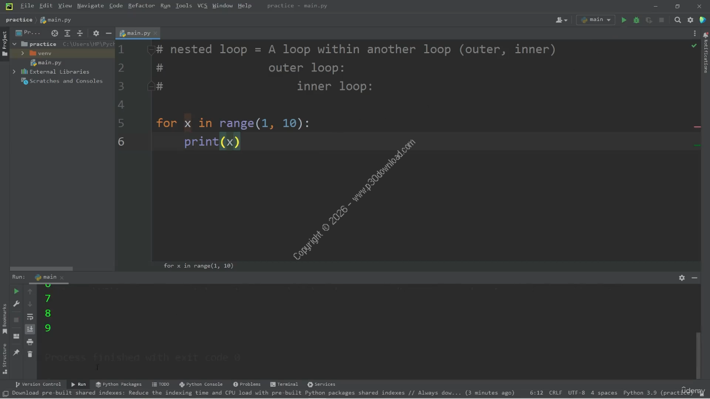Open main.py in the project tree

point(49,63)
